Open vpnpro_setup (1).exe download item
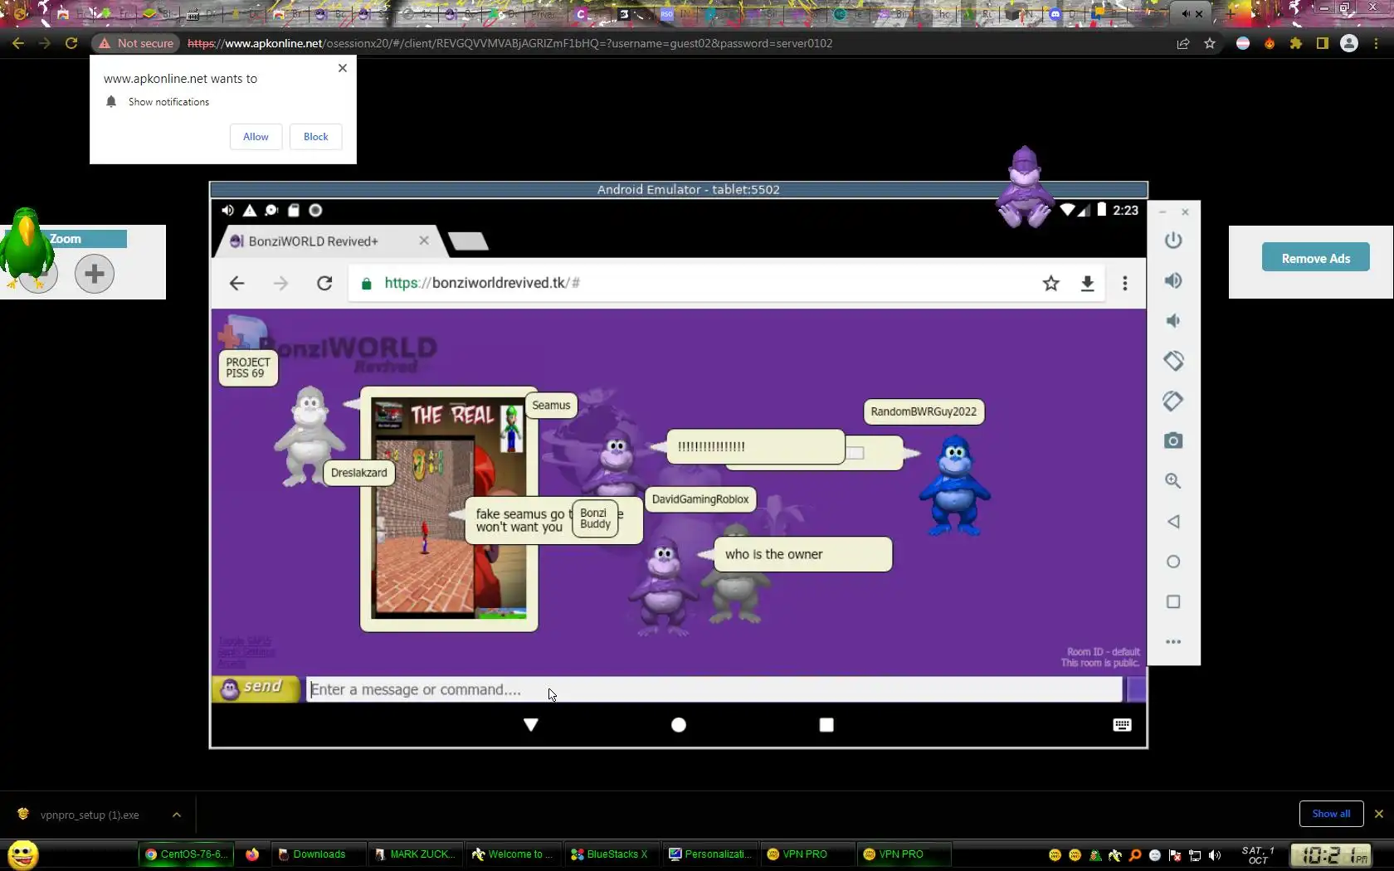The height and width of the screenshot is (871, 1394). (x=90, y=815)
